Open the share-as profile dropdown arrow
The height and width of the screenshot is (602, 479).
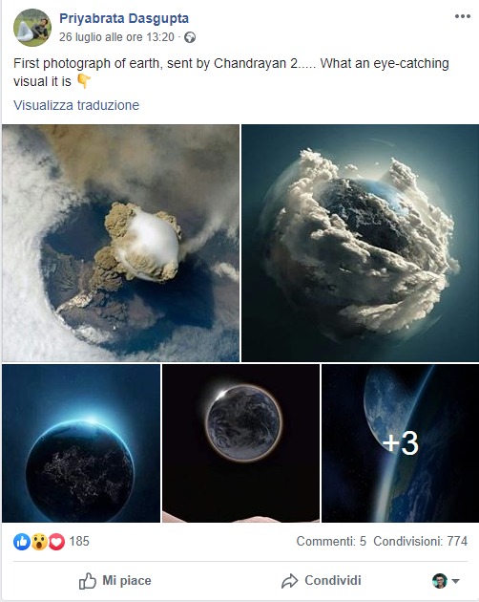click(x=455, y=581)
